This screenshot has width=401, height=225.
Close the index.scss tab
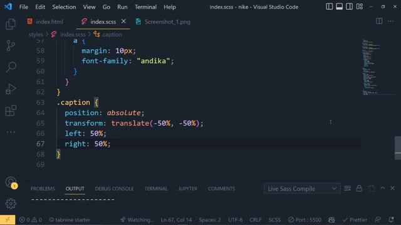click(123, 21)
